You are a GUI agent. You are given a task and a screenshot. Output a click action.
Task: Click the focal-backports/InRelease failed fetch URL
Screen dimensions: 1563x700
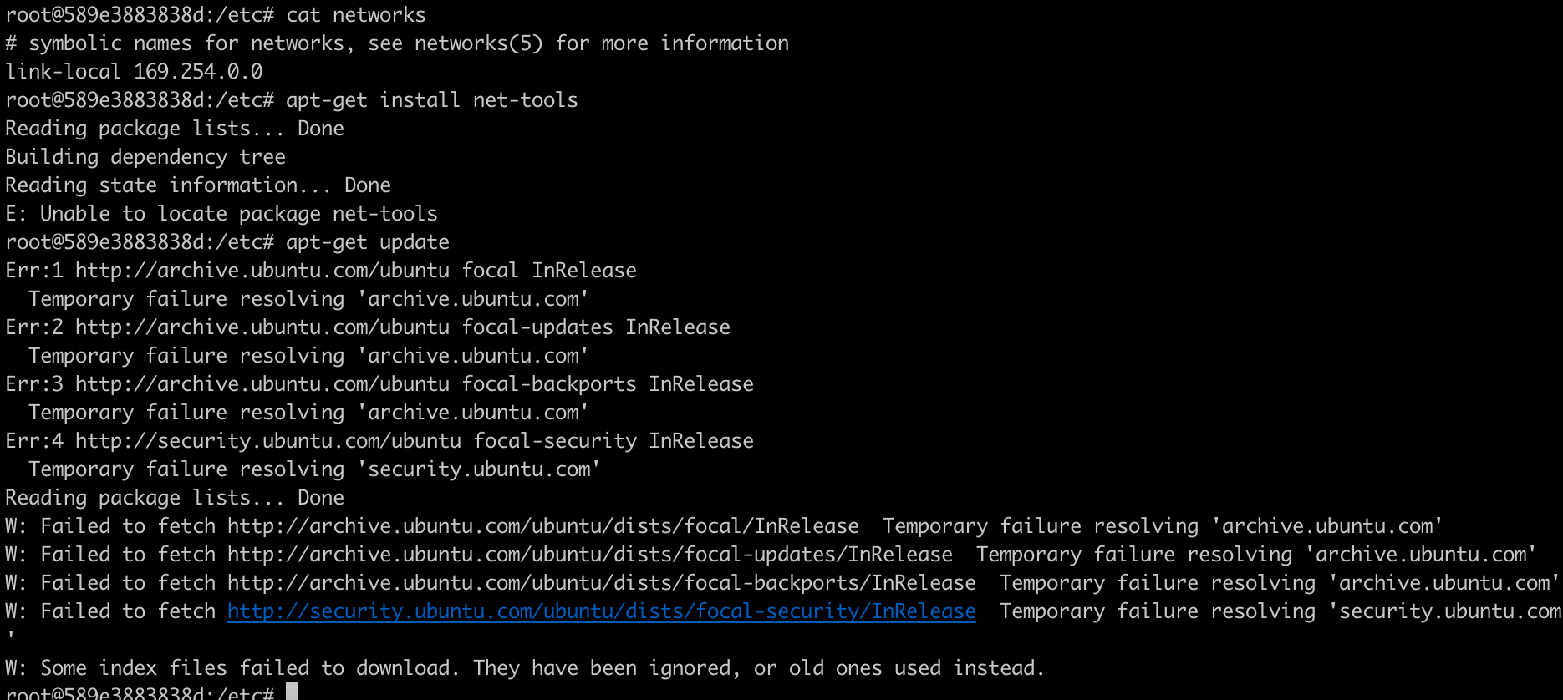(x=602, y=583)
